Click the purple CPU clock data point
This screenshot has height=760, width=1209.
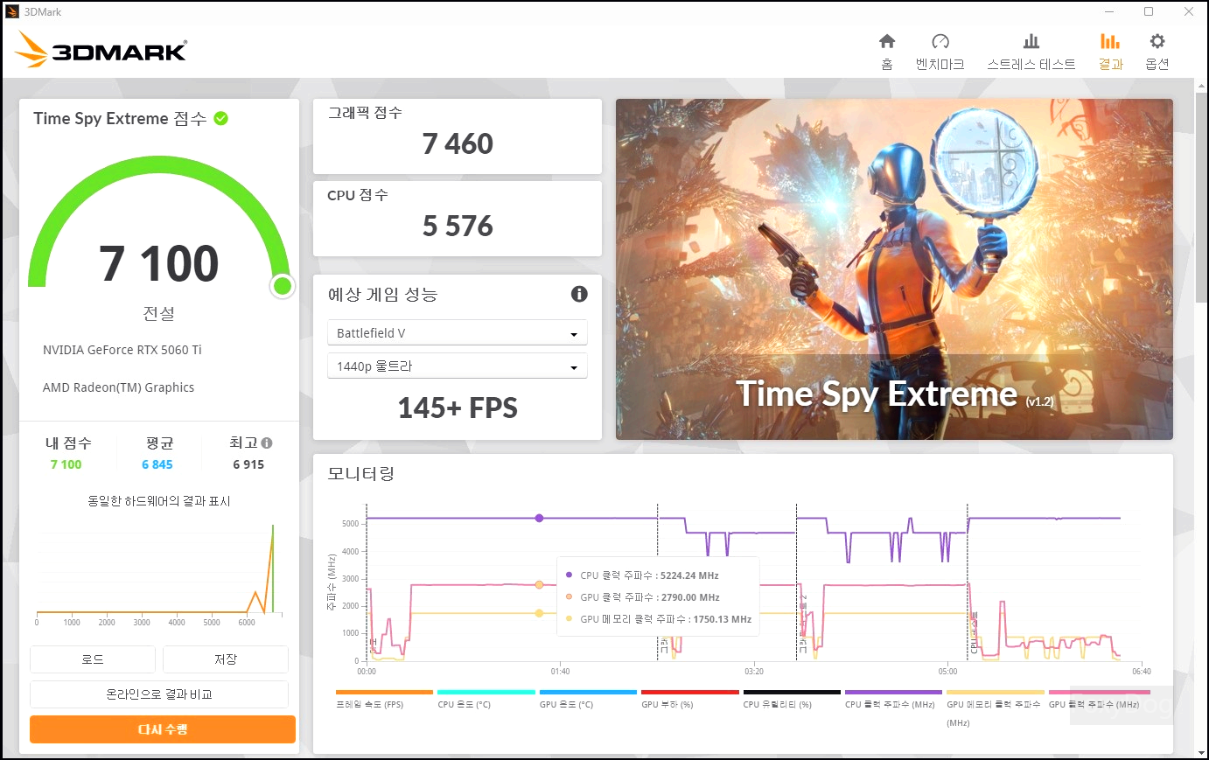539,519
